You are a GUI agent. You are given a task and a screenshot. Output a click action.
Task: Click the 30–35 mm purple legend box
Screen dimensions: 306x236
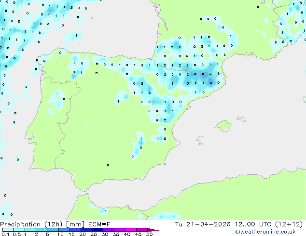click(x=108, y=230)
